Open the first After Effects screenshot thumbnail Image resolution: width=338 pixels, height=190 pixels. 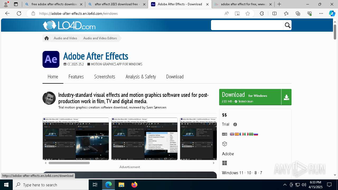tap(76, 139)
